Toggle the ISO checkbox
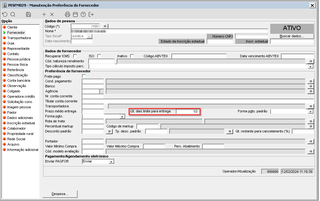Image resolution: width=320 pixels, height=201 pixels. 99,56
